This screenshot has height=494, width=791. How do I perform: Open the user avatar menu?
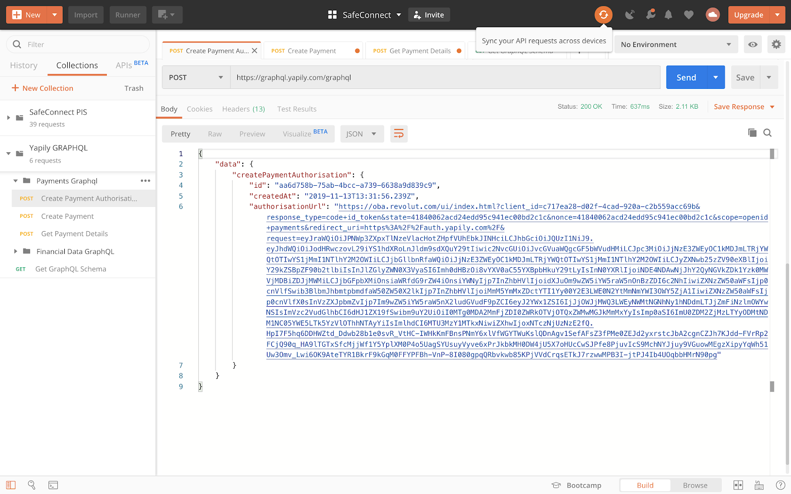pos(713,15)
